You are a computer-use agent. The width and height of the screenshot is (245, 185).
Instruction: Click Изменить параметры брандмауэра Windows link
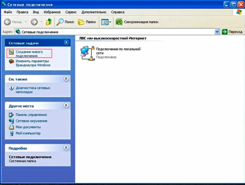point(33,63)
